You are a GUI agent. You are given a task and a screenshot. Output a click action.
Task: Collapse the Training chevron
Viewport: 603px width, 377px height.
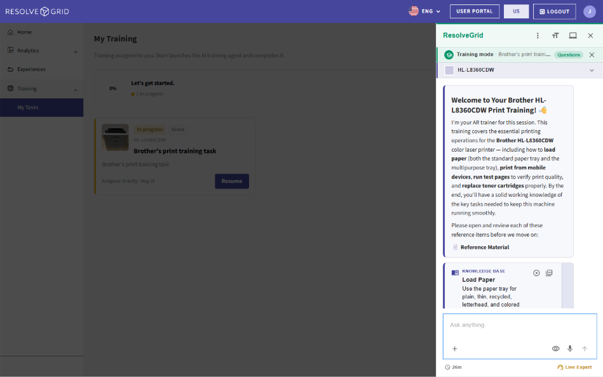click(x=76, y=90)
